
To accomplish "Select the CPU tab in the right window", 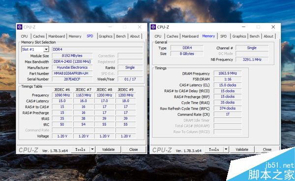I will (x=158, y=36).
